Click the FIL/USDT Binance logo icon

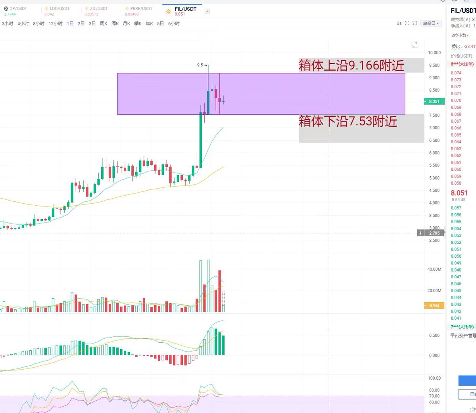coord(168,12)
